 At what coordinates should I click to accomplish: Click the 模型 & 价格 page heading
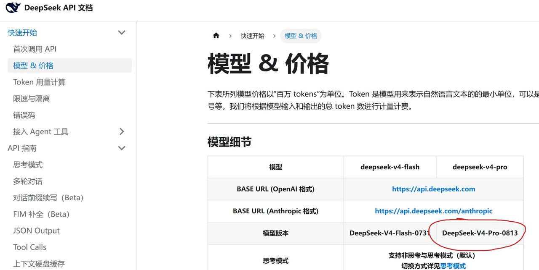(x=268, y=64)
